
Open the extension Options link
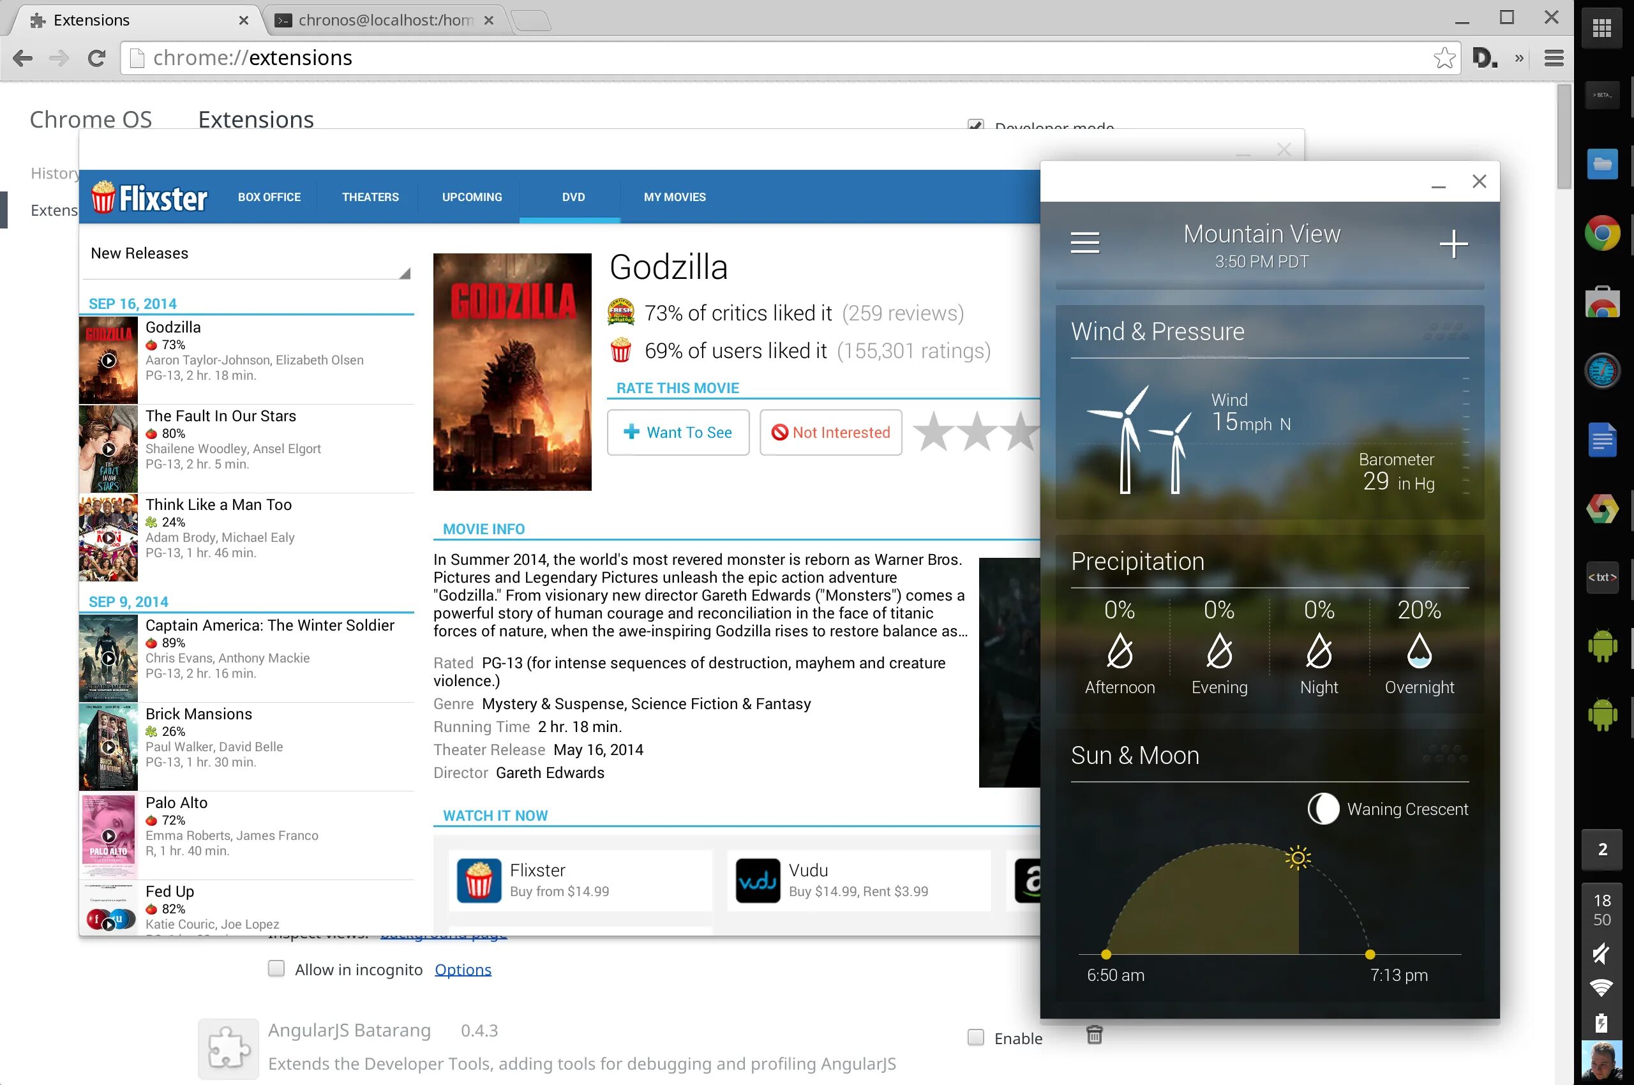[x=463, y=969]
